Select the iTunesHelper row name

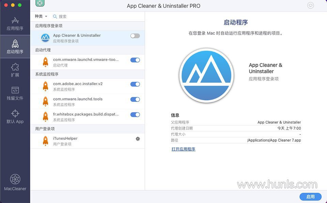65,138
